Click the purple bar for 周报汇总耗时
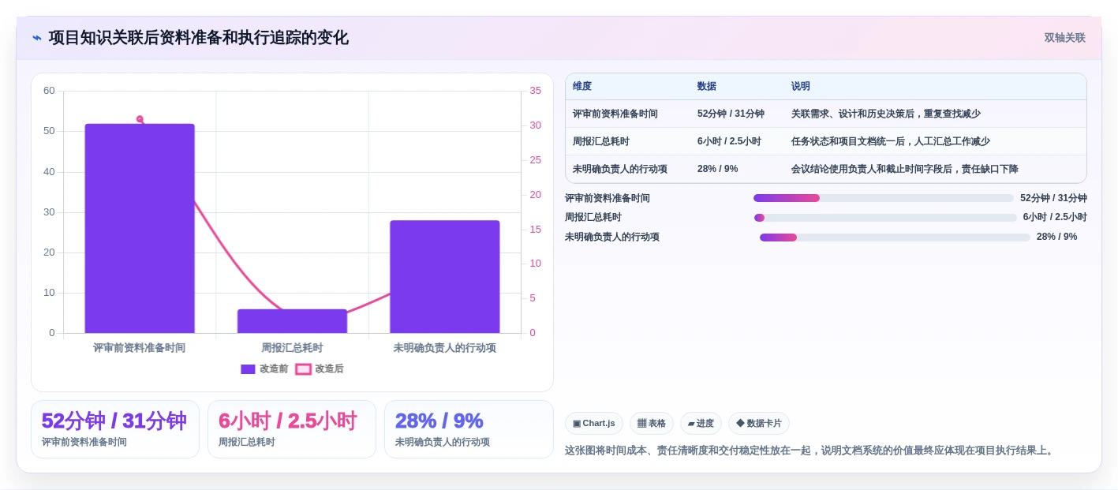1118x490 pixels. (x=292, y=321)
